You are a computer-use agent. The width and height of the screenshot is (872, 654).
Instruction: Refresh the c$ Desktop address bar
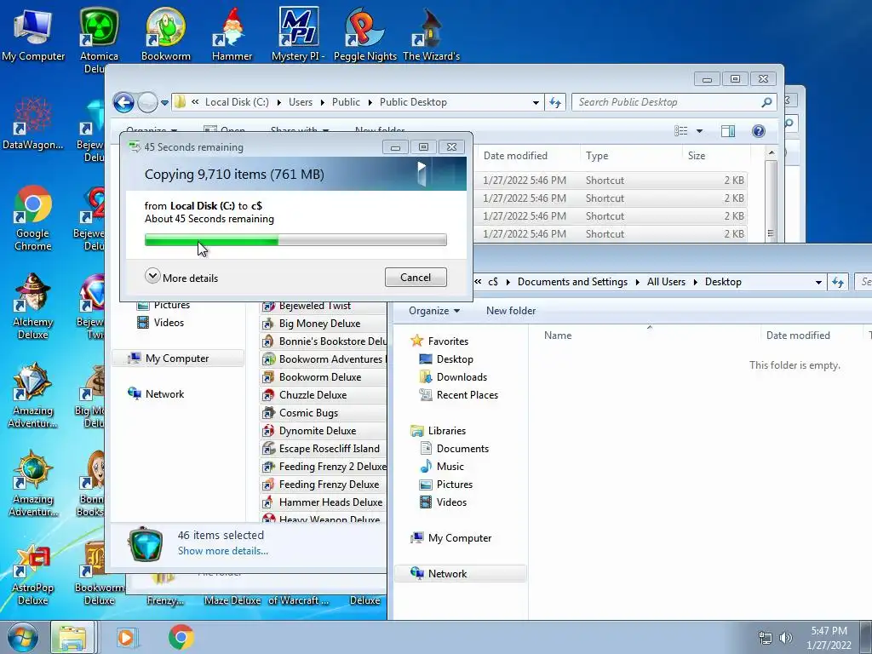838,282
